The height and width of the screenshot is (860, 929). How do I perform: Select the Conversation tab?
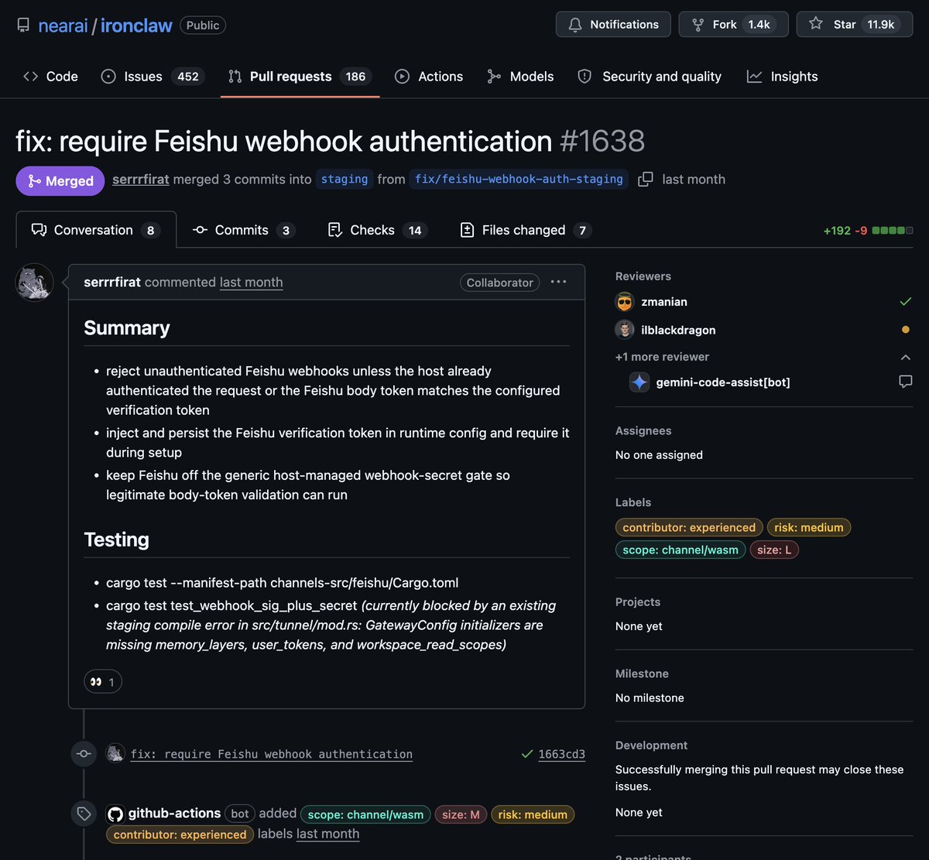click(96, 230)
